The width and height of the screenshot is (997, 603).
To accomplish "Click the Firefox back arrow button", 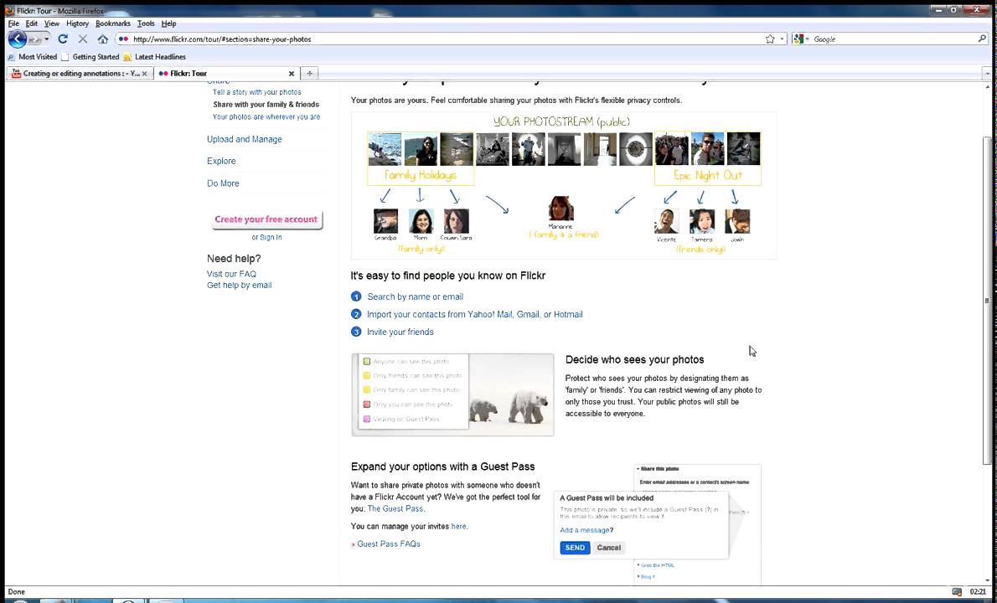I will 17,39.
